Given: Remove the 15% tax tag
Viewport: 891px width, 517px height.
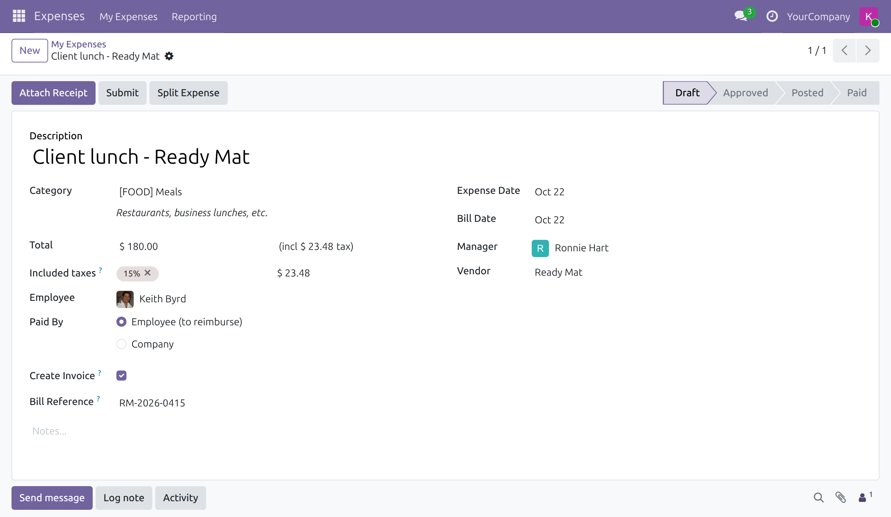Looking at the screenshot, I should point(148,273).
